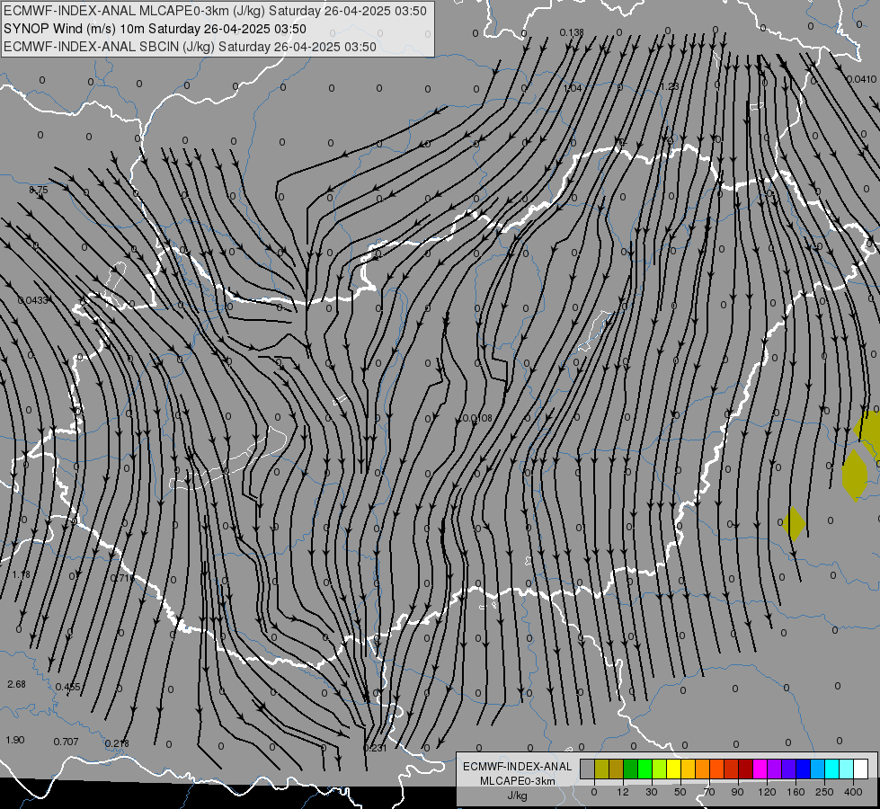Click map value 0.138

click(572, 32)
